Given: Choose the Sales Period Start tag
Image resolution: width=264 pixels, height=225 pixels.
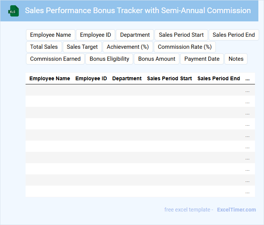Looking at the screenshot, I should coord(181,35).
